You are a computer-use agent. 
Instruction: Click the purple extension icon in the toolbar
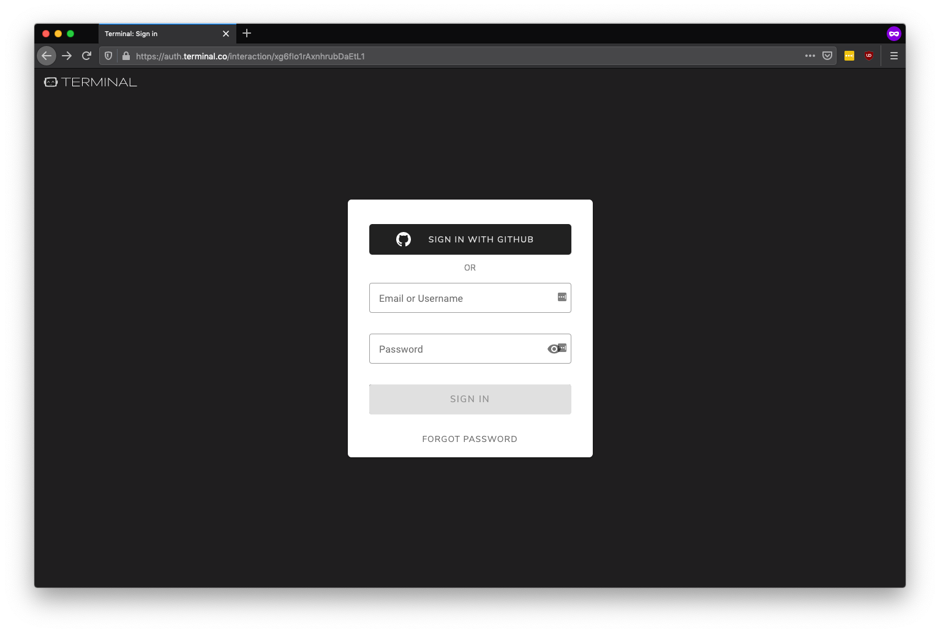[893, 34]
